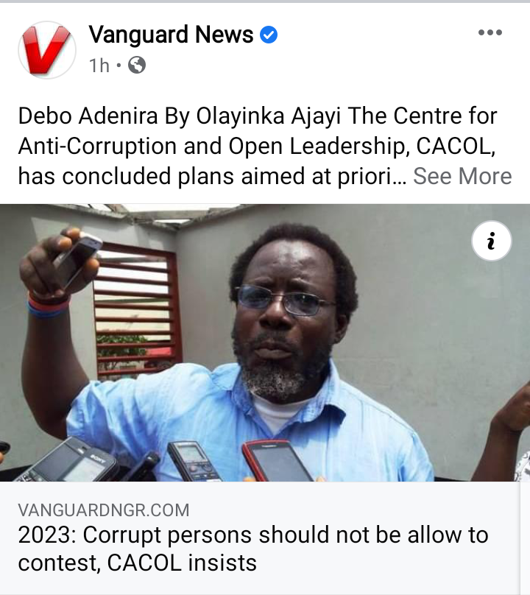
Task: Open the three-dot post options menu
Action: tap(490, 32)
